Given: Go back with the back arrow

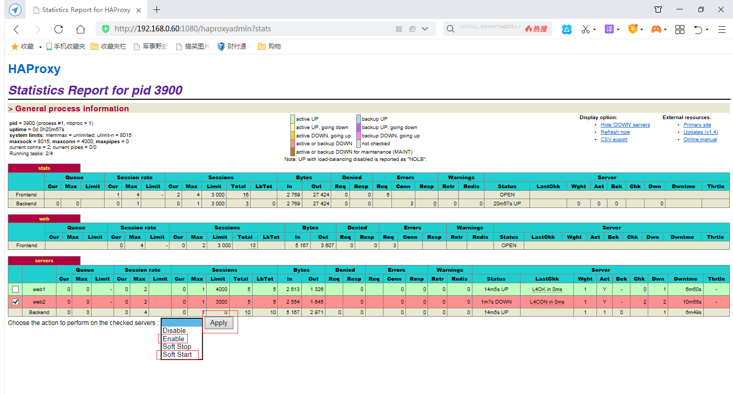Looking at the screenshot, I should coord(16,29).
